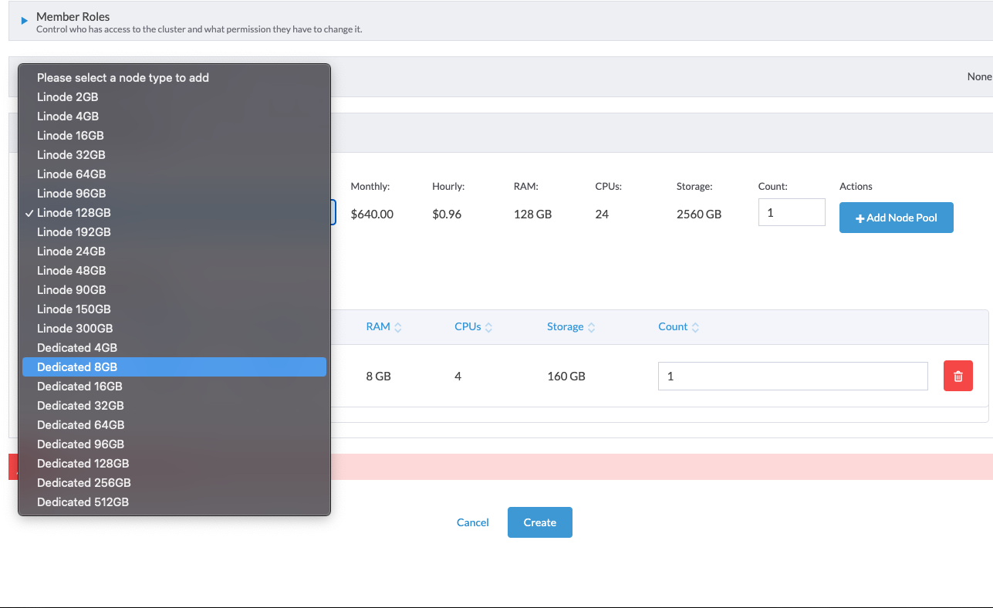
Task: Delete node pool with red trash icon
Action: click(x=958, y=377)
